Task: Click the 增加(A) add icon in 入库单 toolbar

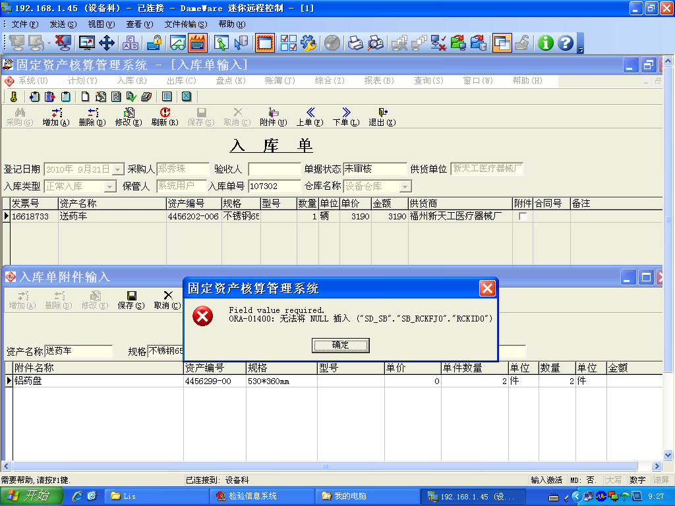Action: (x=56, y=117)
